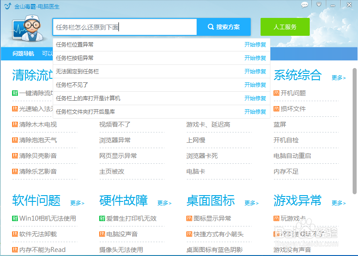Open 人工服务 manual service
Screen dimensions: 358x256
285,27
